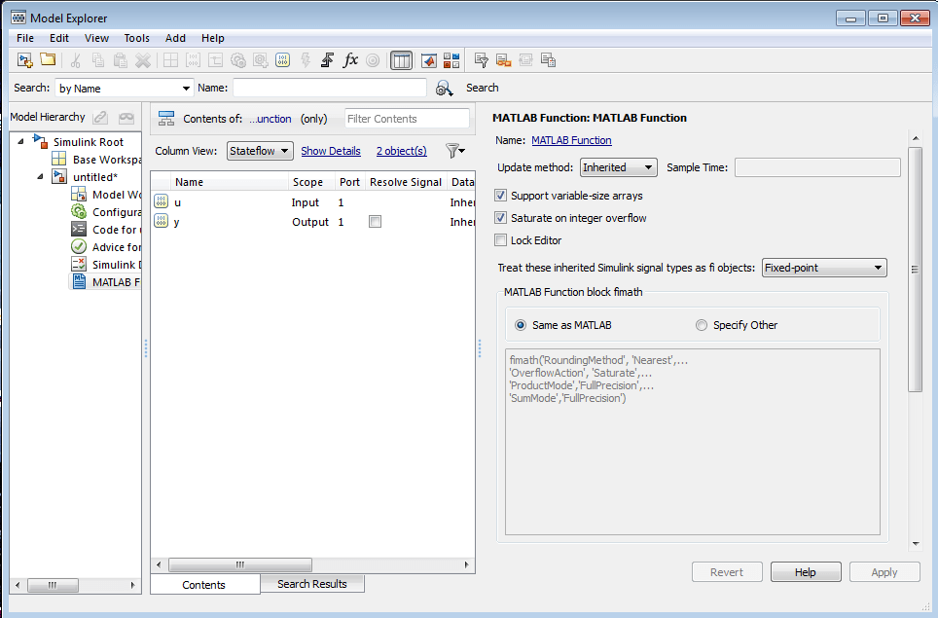Click the Delete X toolbar icon

pyautogui.click(x=143, y=60)
